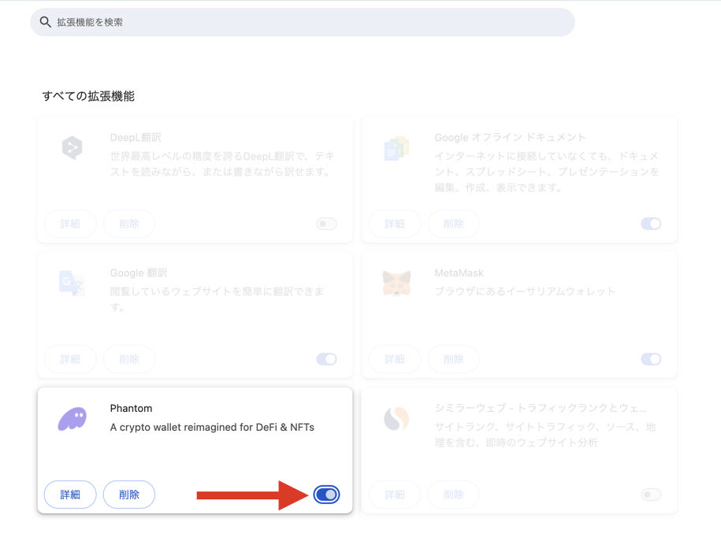Viewport: 721px width, 549px height.
Task: Click 削除 for DeepL翻訳
Action: [x=129, y=224]
